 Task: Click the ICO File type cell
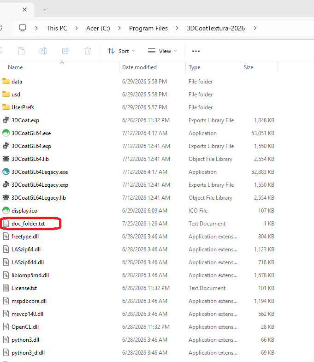click(x=198, y=211)
